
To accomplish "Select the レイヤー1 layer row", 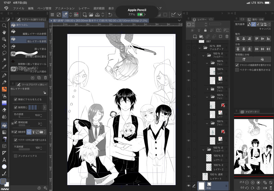I will point(213,177).
